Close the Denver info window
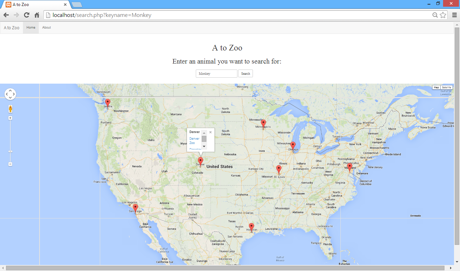Viewport: 460px width, 271px height. (x=211, y=132)
